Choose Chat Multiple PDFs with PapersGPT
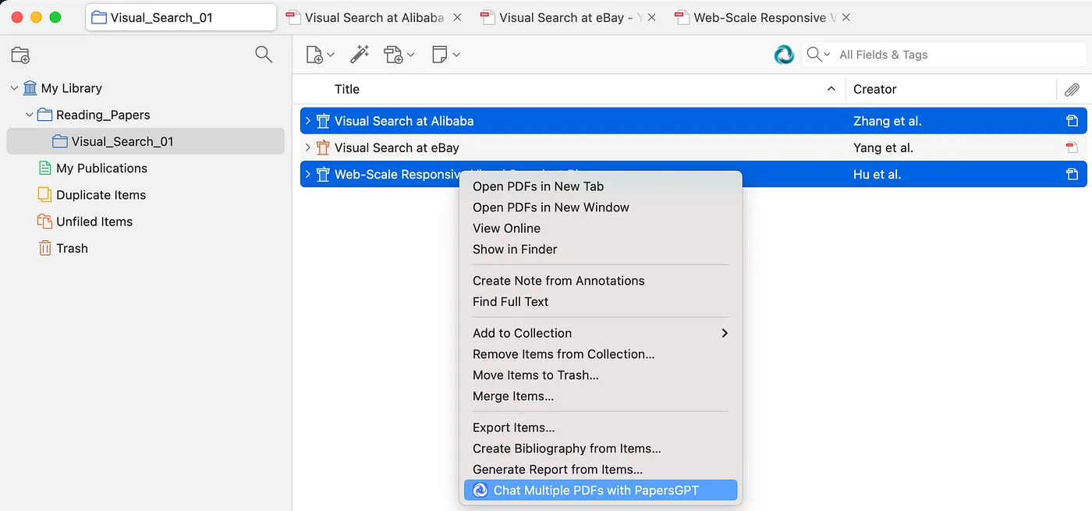This screenshot has width=1092, height=511. (x=601, y=491)
